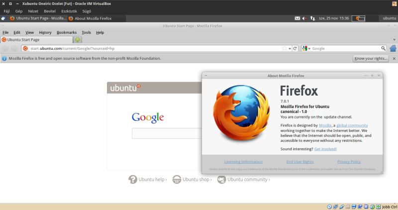Screen dimensions: 398x210
Task: Open the Firefox View menu
Action: [x=29, y=32]
